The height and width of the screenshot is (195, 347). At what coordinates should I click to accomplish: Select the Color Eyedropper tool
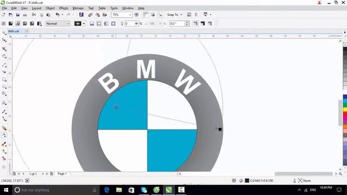(x=4, y=144)
